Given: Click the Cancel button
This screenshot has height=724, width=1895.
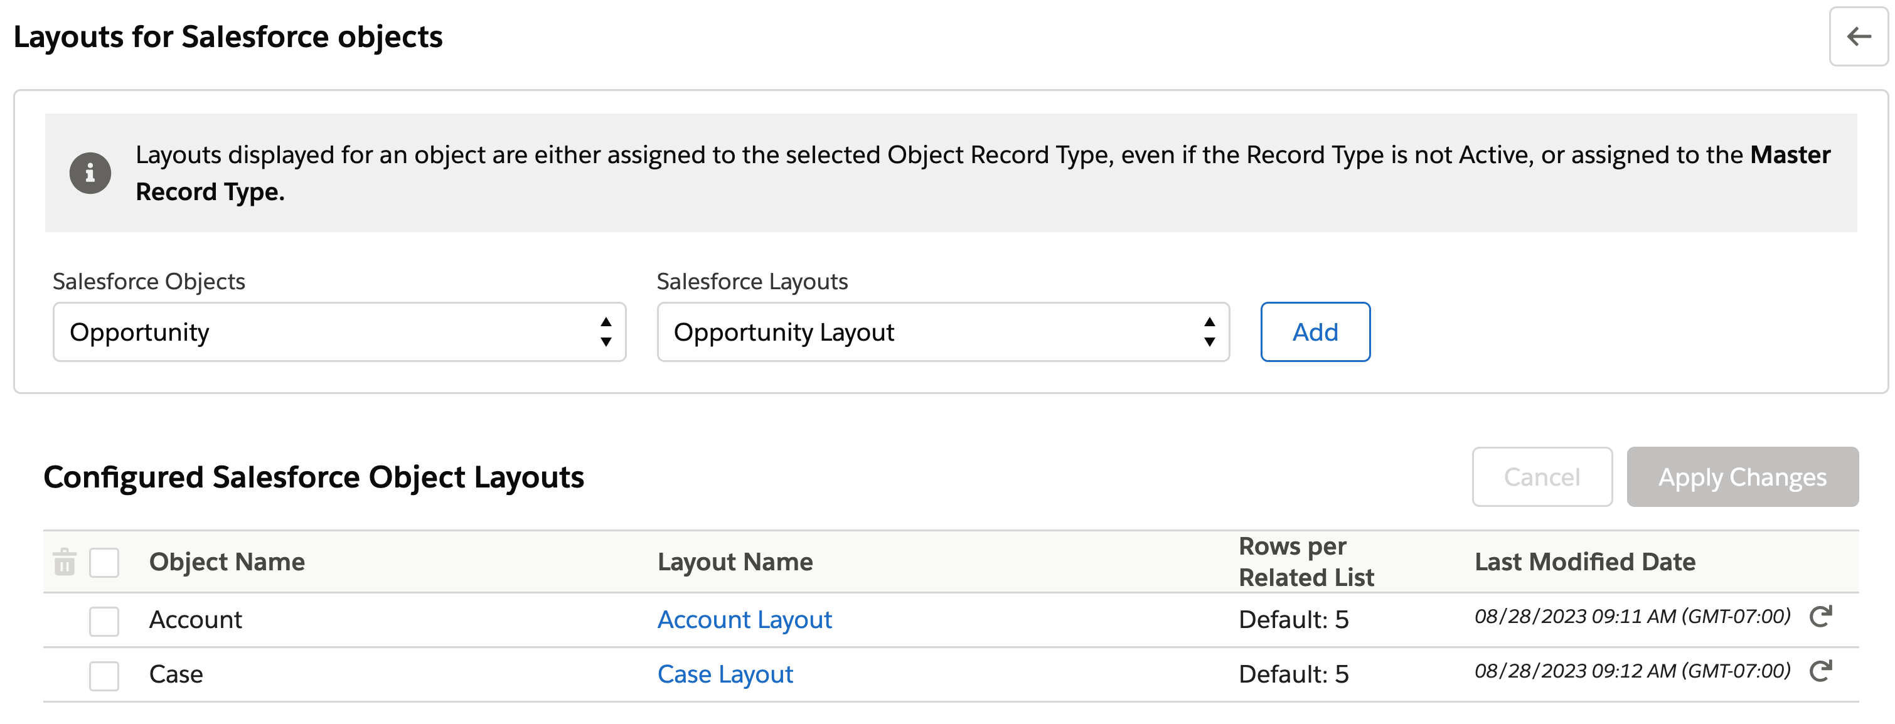Looking at the screenshot, I should click(x=1541, y=477).
